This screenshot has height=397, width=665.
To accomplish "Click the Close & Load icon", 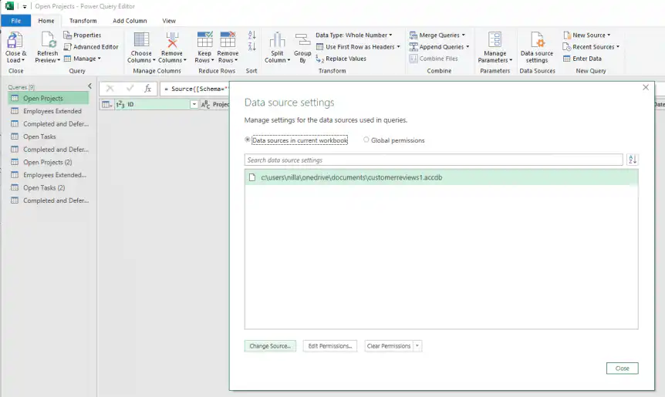I will point(15,40).
